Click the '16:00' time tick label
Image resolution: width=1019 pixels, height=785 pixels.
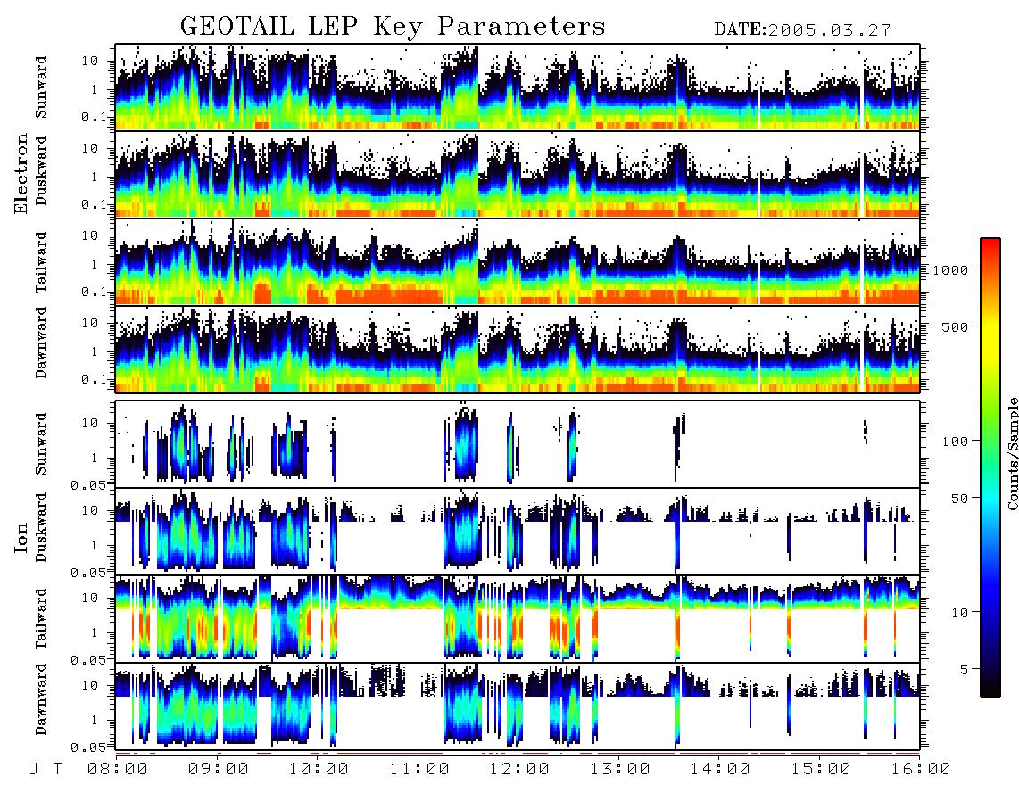pyautogui.click(x=921, y=769)
